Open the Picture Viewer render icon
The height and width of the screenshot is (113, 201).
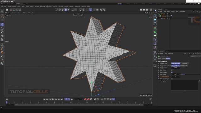(x=144, y=10)
